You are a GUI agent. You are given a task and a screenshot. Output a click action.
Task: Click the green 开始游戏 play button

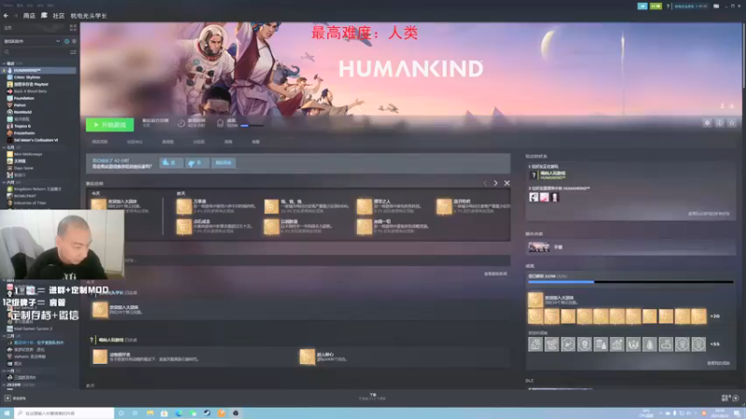point(110,125)
